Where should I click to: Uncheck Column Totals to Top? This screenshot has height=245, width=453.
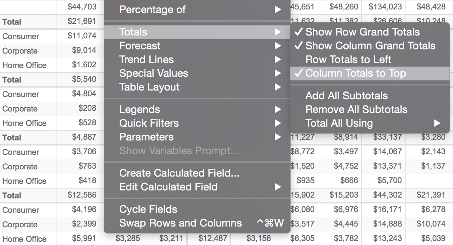[370, 73]
